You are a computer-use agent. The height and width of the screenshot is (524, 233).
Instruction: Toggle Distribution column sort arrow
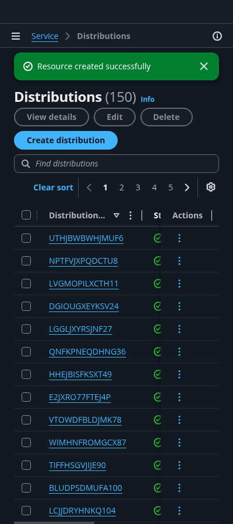[116, 215]
